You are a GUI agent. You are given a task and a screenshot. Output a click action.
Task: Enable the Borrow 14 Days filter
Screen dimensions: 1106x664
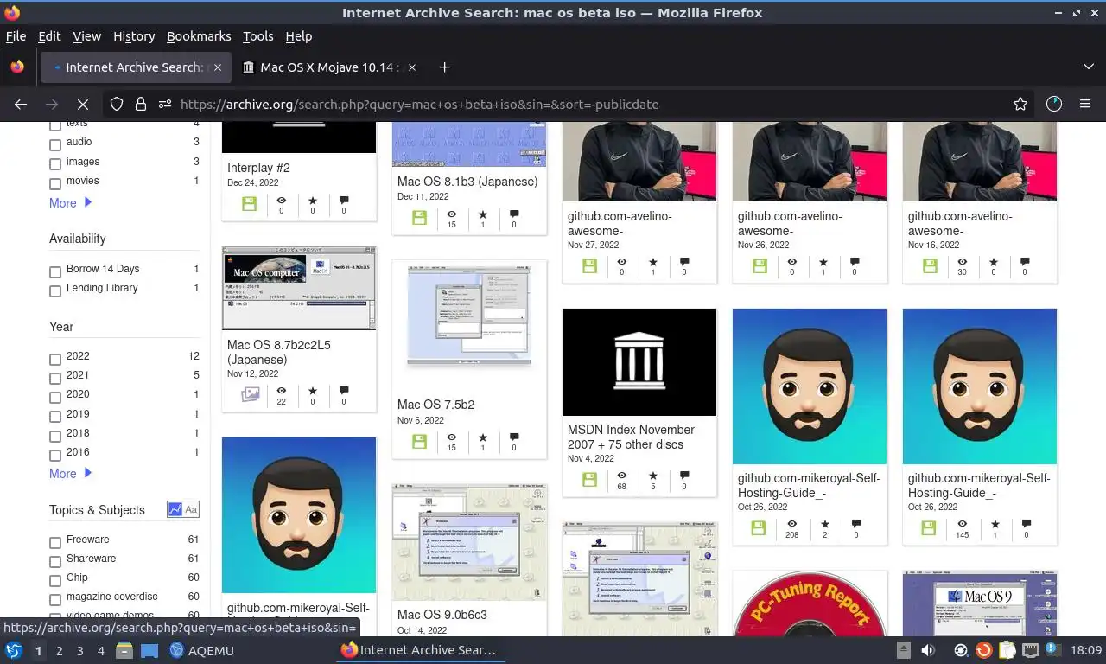(x=55, y=271)
